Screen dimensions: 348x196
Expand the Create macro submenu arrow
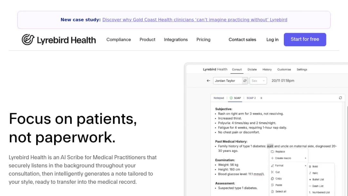[305, 158]
